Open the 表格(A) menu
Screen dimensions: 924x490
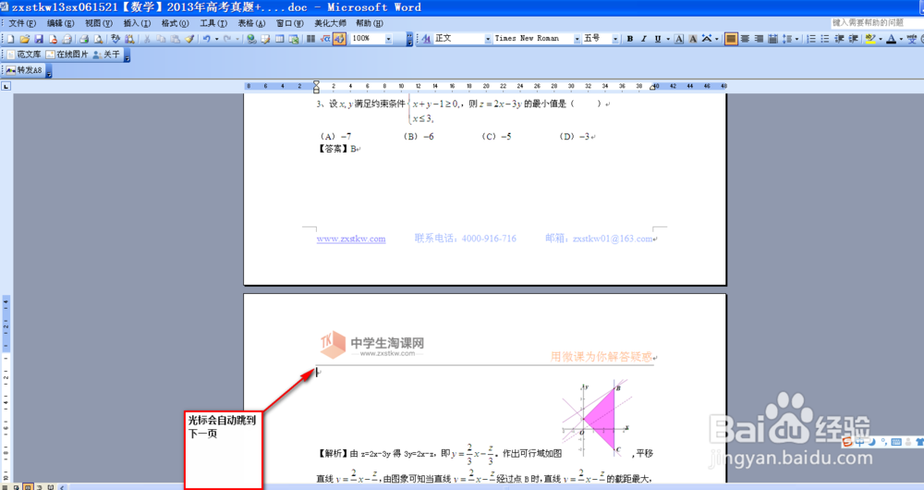pos(251,23)
